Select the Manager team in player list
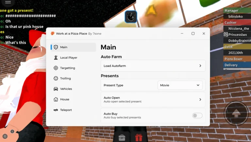251x142 pixels. pyautogui.click(x=237, y=10)
